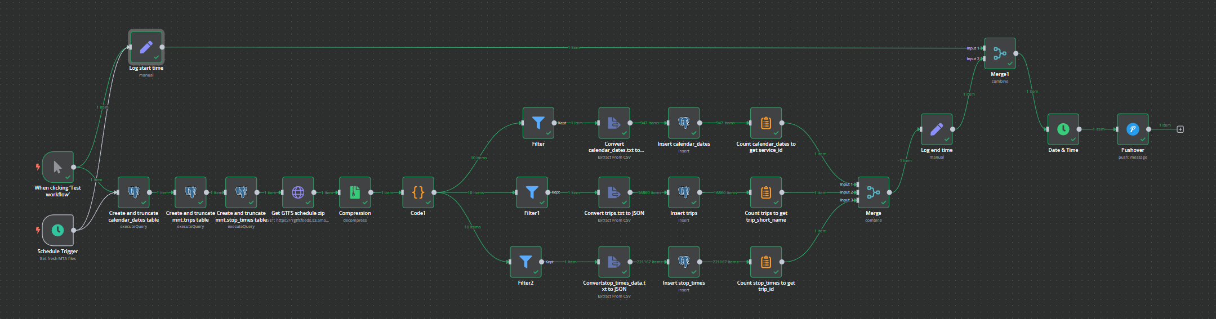Click the Merge1 combine node
Viewport: 1216px width, 319px height.
pos(1000,53)
